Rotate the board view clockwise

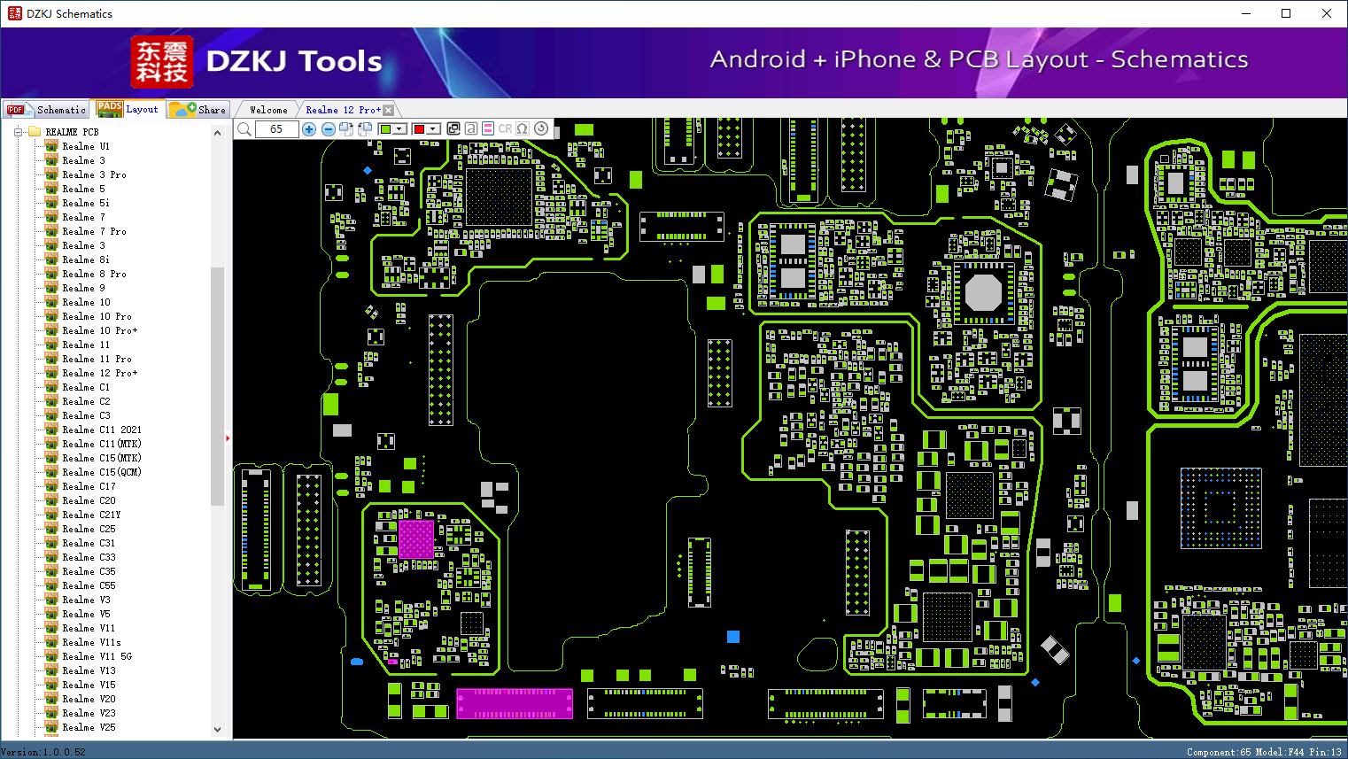pos(346,129)
